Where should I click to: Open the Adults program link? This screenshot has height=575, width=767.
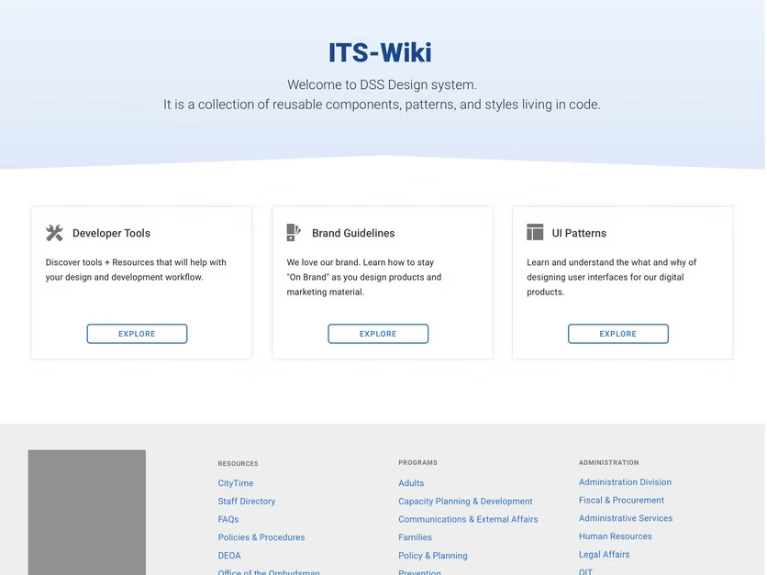pos(411,483)
